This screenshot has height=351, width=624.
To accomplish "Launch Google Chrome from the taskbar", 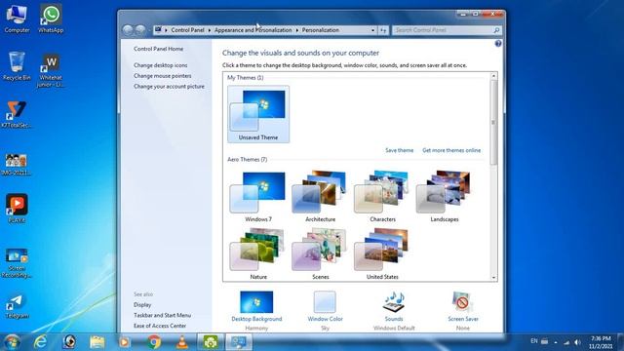I will pyautogui.click(x=154, y=342).
